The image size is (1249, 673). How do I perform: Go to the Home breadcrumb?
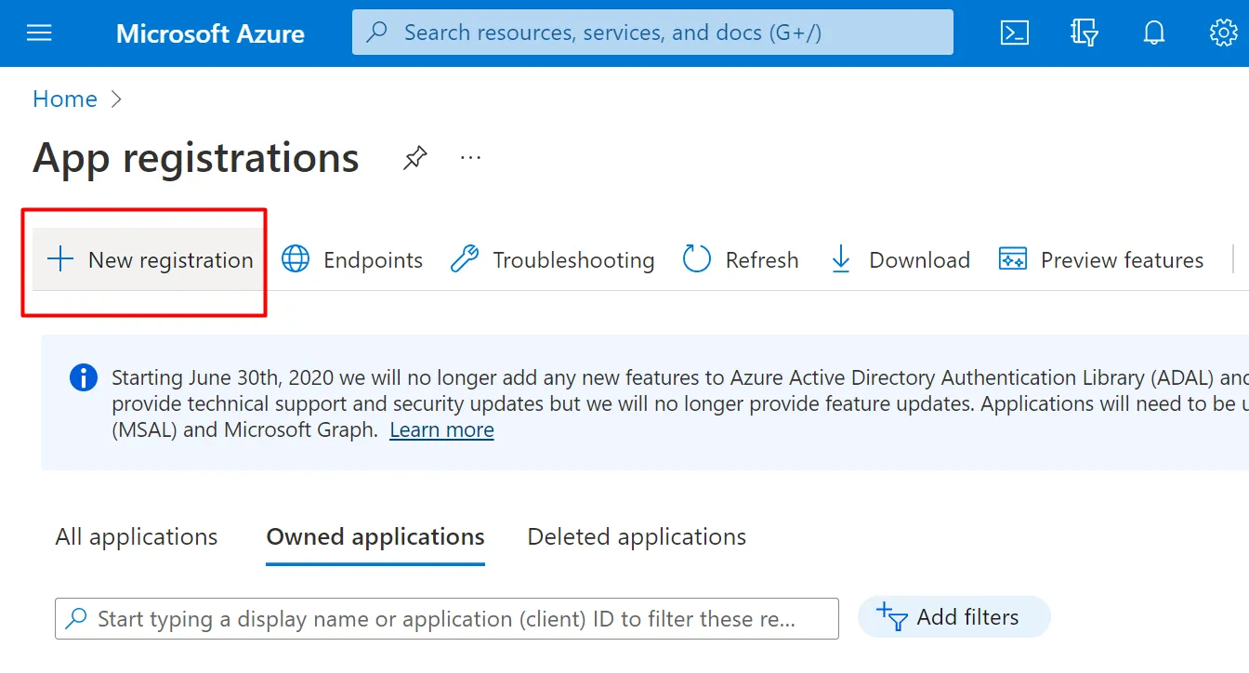click(65, 99)
